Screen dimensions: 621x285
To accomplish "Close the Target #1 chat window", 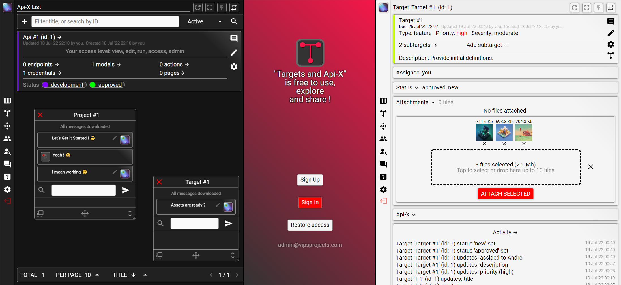I will point(159,182).
